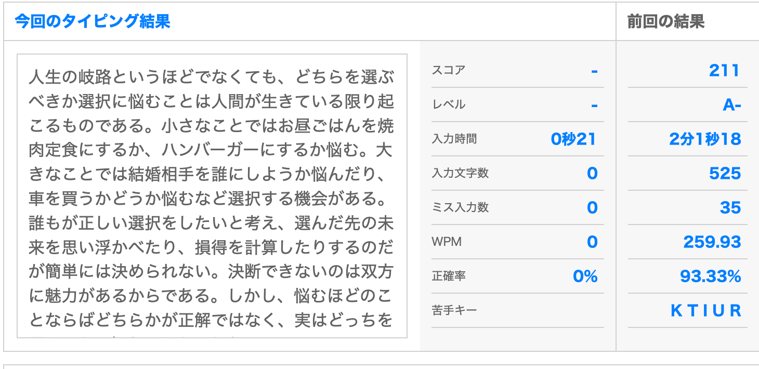Viewport: 759px width, 369px height.
Task: Select the レベル row label
Action: [x=449, y=104]
